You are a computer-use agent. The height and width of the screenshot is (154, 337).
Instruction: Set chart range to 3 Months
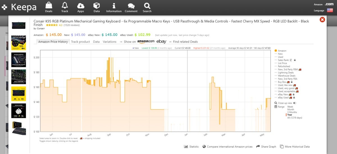(292, 112)
